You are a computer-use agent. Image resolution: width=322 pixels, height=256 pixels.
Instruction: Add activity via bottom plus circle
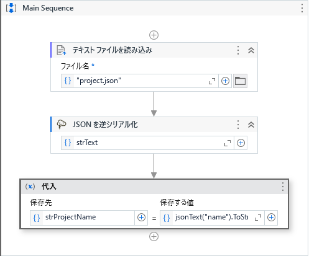click(154, 237)
